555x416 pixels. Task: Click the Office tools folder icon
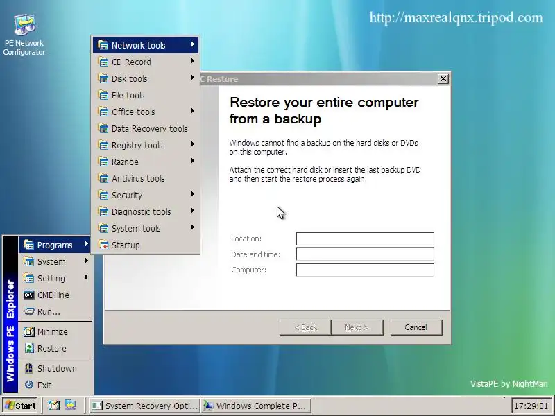pyautogui.click(x=103, y=112)
